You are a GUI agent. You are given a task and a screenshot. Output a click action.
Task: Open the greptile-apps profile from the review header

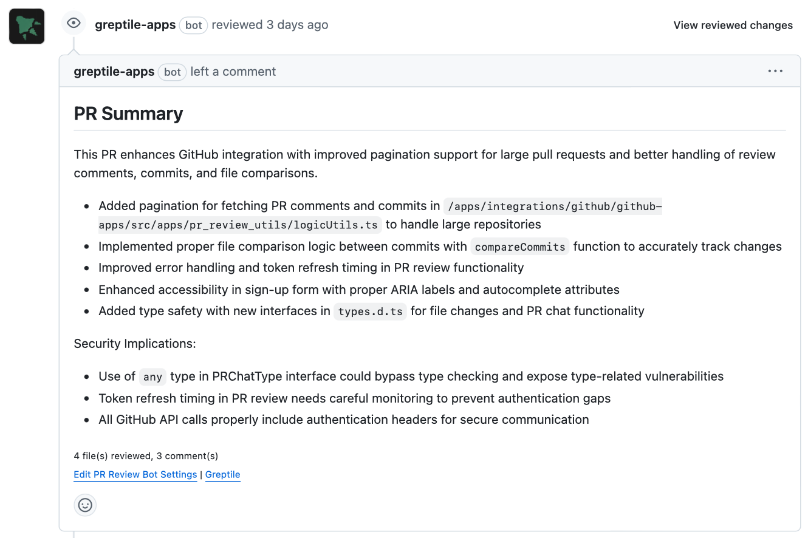[135, 25]
